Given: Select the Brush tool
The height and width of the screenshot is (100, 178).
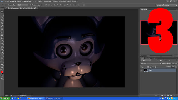Looking at the screenshot, I should pos(2,32).
